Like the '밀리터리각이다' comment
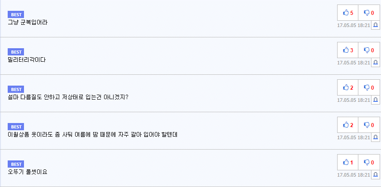This screenshot has width=381, height=187. pyautogui.click(x=348, y=50)
